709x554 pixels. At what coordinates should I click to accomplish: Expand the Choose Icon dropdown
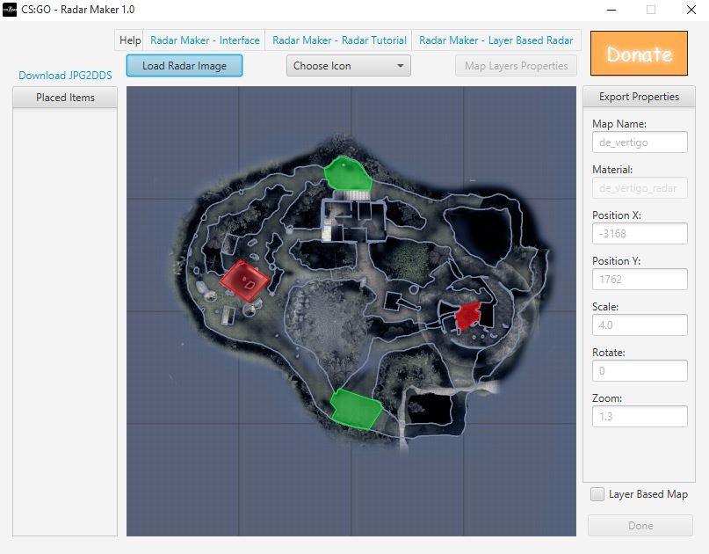349,66
